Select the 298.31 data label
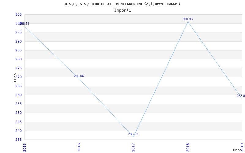Screen dimensions: 245x153 [x=24, y=24]
